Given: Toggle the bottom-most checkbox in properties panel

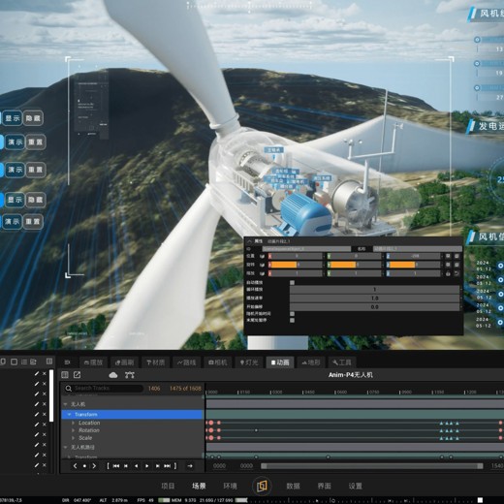Looking at the screenshot, I should 292,320.
